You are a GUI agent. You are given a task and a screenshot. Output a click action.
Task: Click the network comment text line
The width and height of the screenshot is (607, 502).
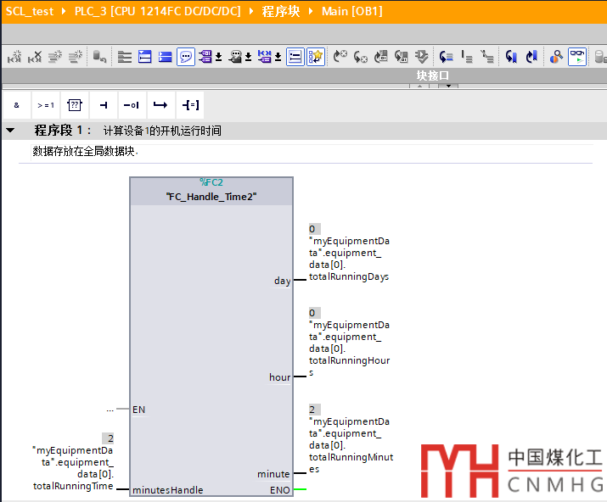click(85, 152)
